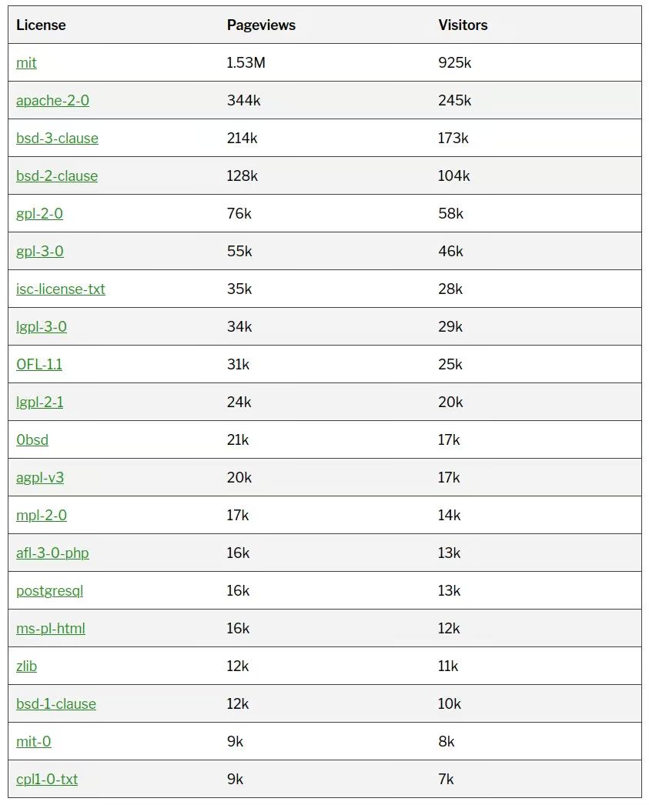Click the gpl-3-0 link
Screen dimensions: 649x805
[x=39, y=252]
